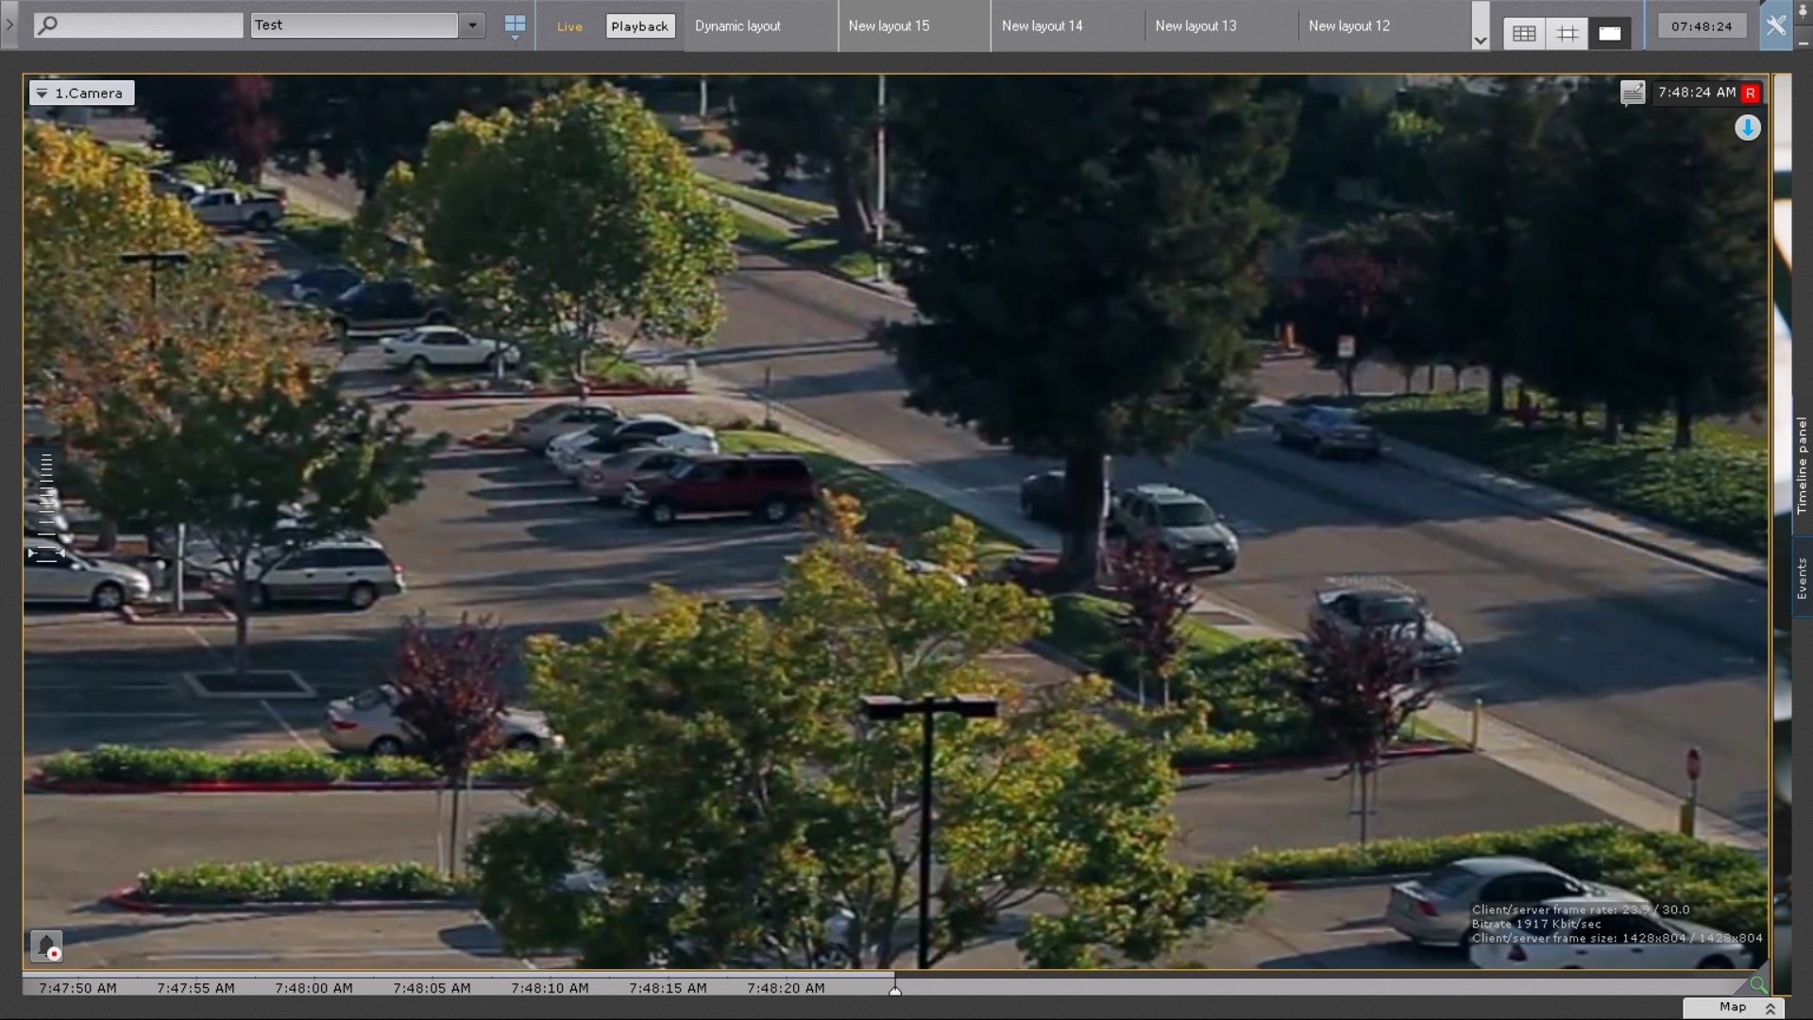Open the Map panel button
This screenshot has height=1020, width=1813.
pyautogui.click(x=1733, y=1007)
